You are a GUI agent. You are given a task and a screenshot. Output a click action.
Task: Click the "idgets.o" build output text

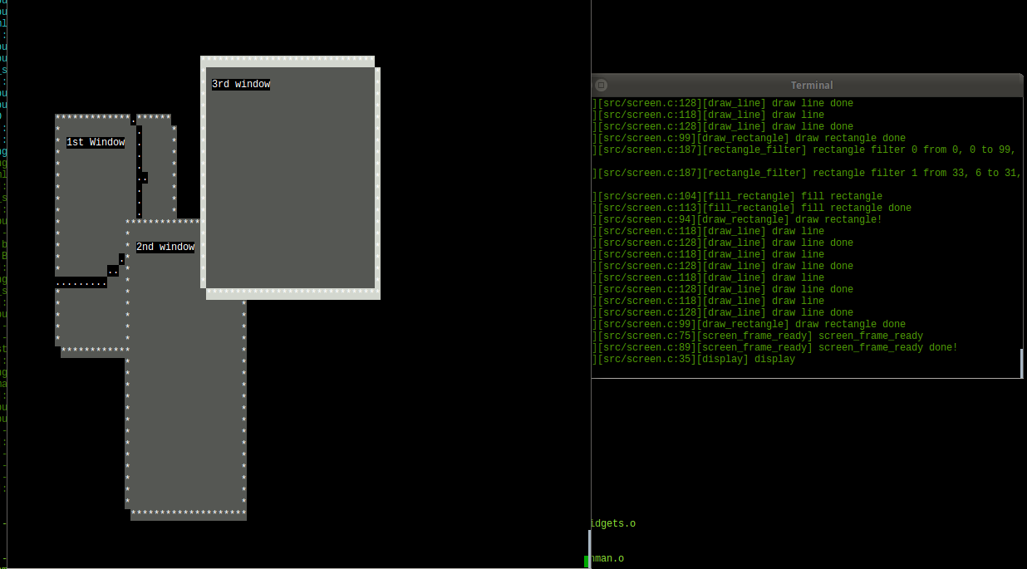tap(612, 523)
